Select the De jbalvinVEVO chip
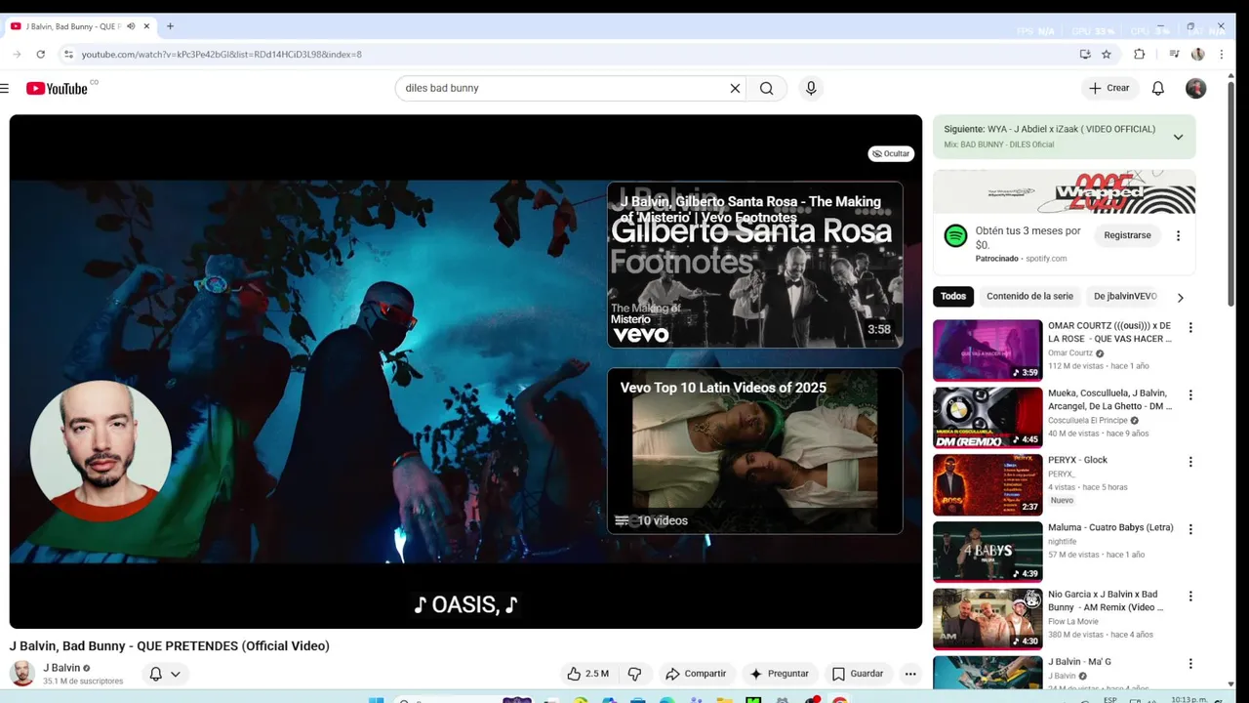 click(x=1125, y=297)
